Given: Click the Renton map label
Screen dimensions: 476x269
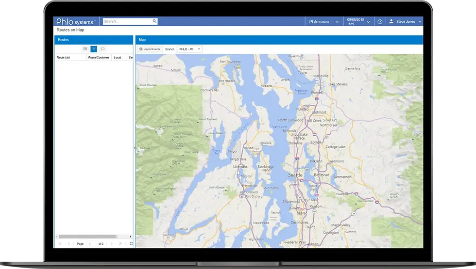Looking at the screenshot, I should [x=316, y=206].
